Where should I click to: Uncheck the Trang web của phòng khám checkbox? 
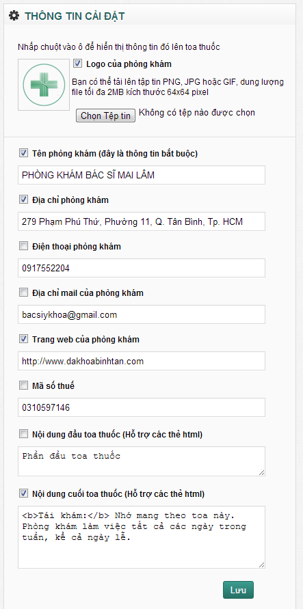tap(24, 339)
